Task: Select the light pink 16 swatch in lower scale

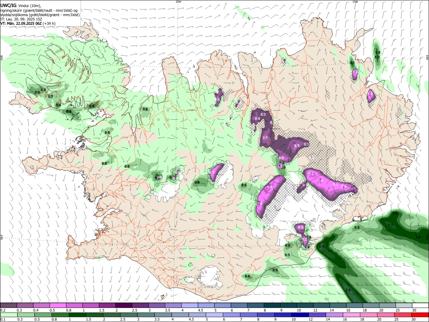Action: click(x=352, y=315)
